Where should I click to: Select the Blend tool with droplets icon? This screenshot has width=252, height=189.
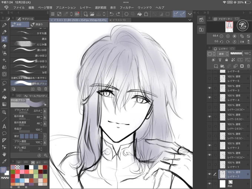pos(4,67)
